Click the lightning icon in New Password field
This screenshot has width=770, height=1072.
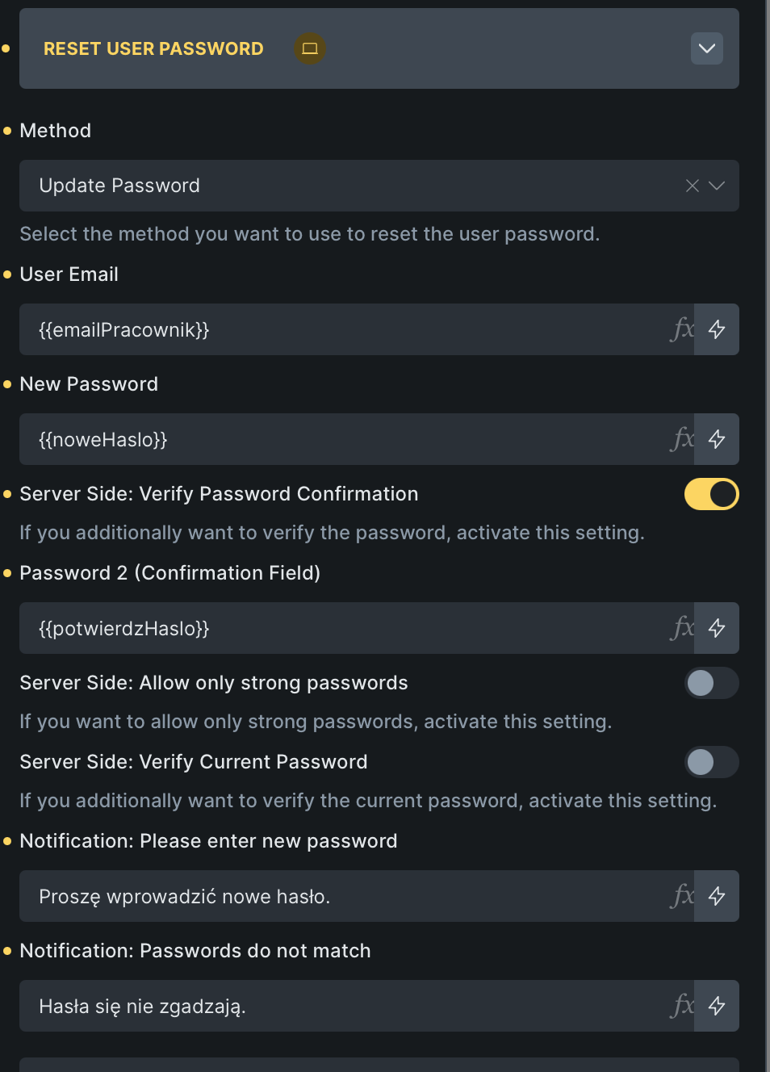(x=717, y=439)
